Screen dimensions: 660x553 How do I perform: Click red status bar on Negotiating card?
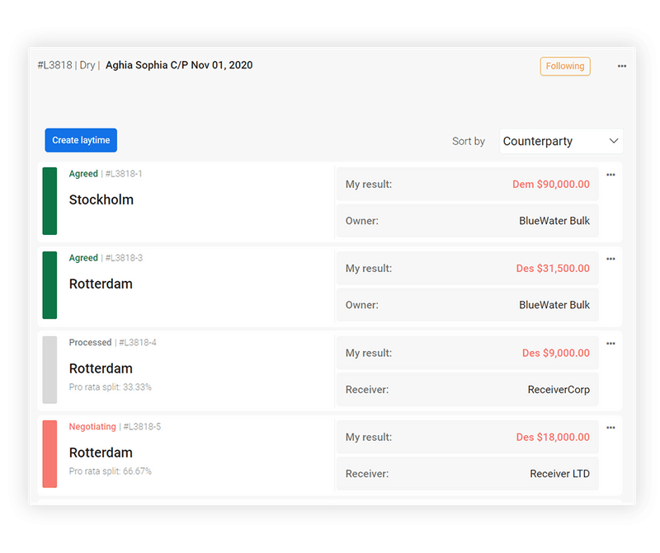coord(49,453)
